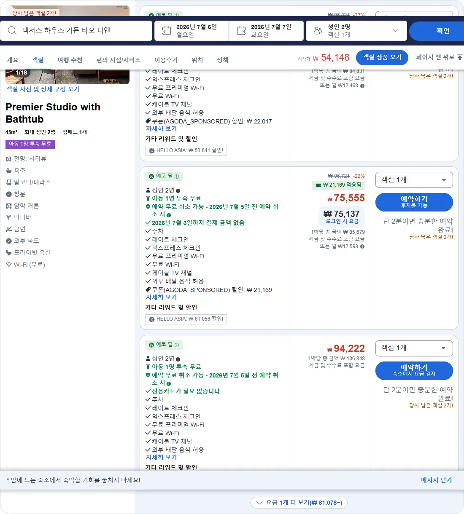Open the room photo thumbnail labeled 1/18
The image size is (464, 514).
pos(67,77)
